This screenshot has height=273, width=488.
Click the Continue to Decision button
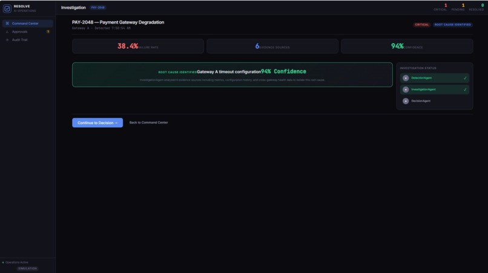coord(97,123)
